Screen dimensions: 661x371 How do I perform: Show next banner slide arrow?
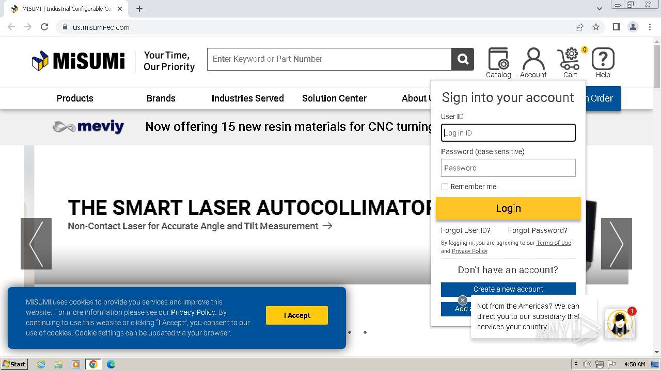617,244
